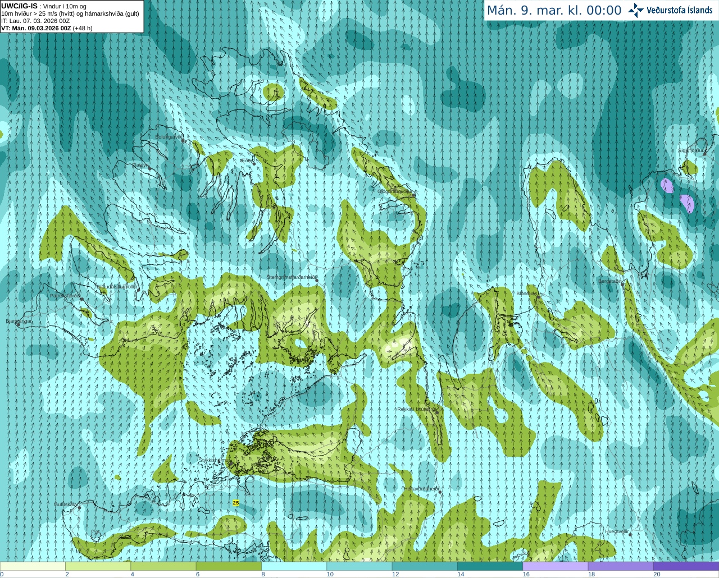Click the Veðurstofa Íslands logo

click(670, 10)
